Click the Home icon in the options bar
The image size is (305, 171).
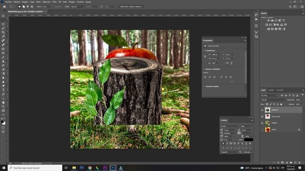tap(4, 7)
